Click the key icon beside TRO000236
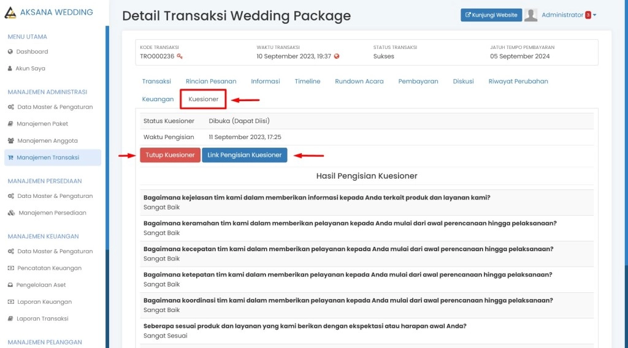 (x=180, y=56)
